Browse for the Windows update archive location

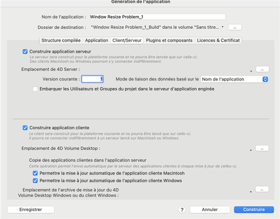point(262,189)
